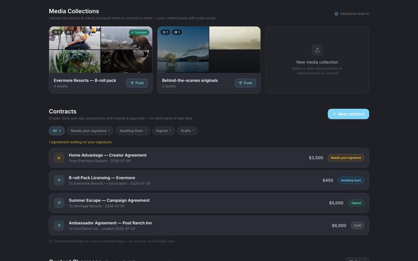Create a New contract
Screen dimensions: 418x261
(348, 114)
